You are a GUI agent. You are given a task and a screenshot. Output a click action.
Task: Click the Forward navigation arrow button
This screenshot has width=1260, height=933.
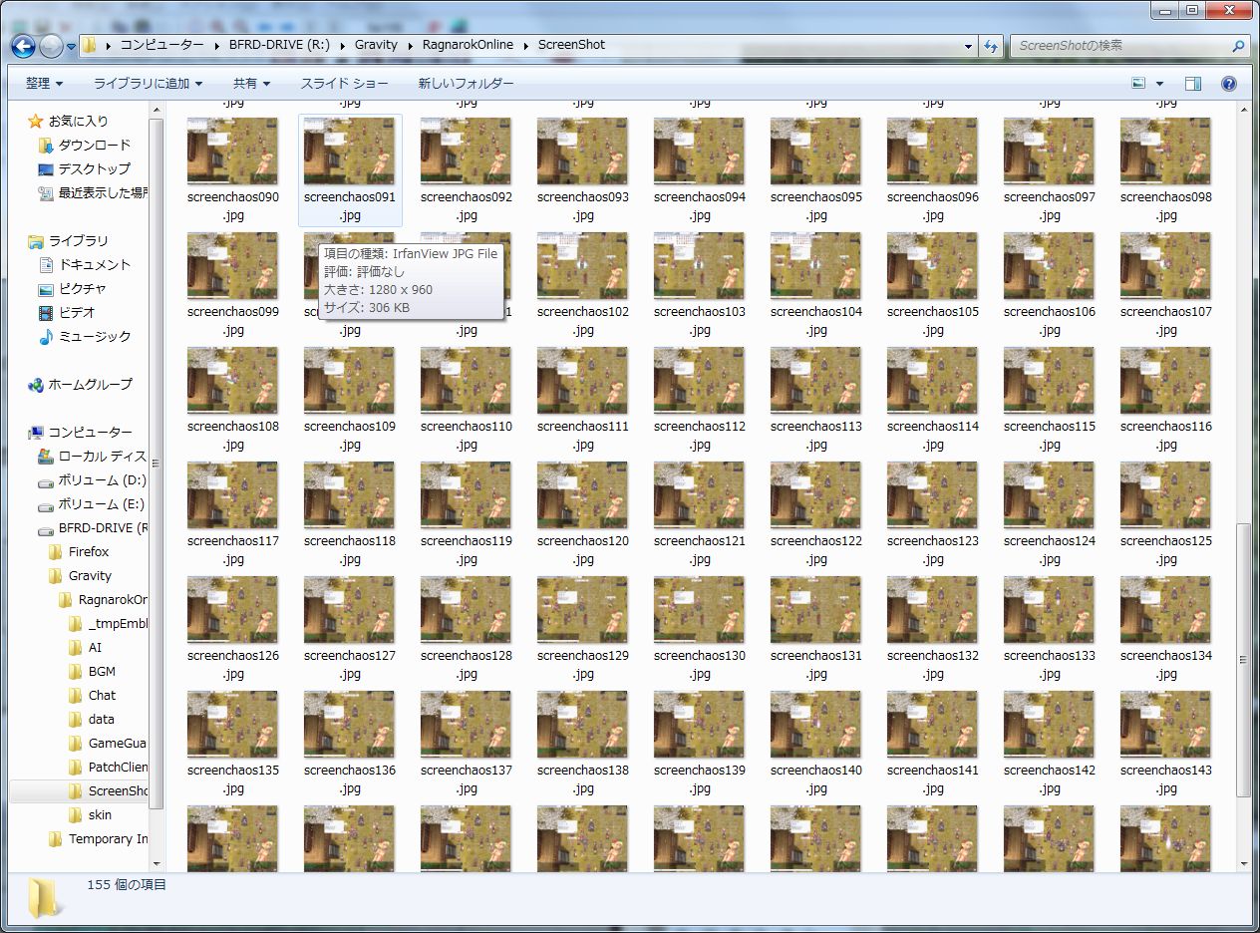coord(51,45)
